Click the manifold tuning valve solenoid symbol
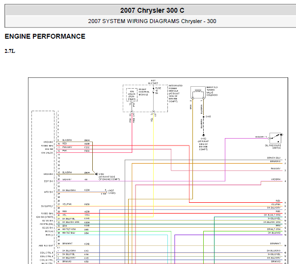This screenshot has height=264, width=296. (198, 92)
